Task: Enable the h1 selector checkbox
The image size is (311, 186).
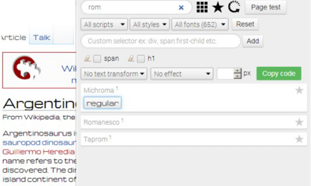Action: point(141,59)
